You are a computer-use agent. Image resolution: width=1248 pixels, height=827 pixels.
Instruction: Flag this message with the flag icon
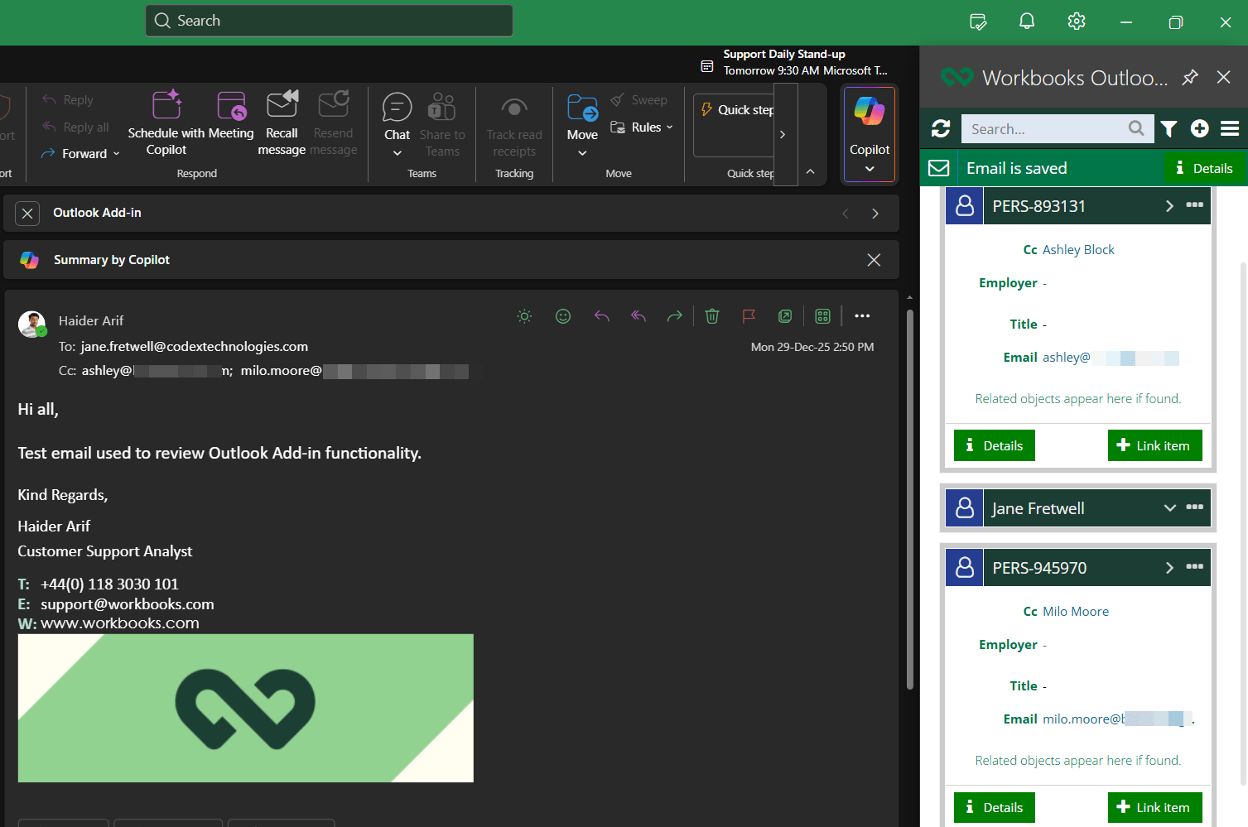[x=749, y=316]
